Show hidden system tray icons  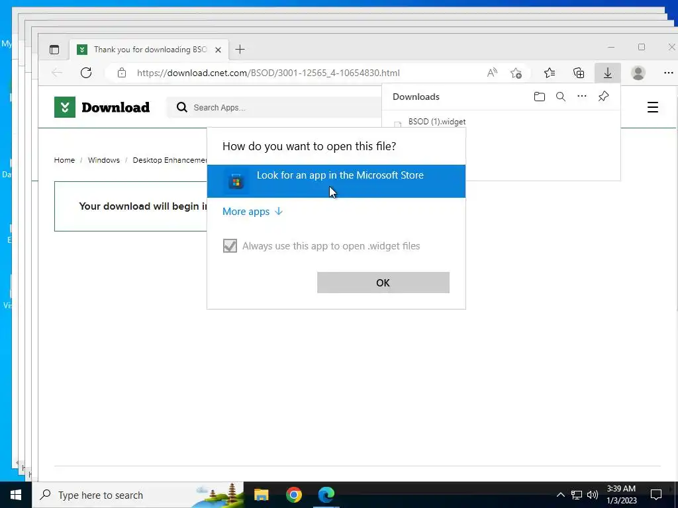coord(560,495)
